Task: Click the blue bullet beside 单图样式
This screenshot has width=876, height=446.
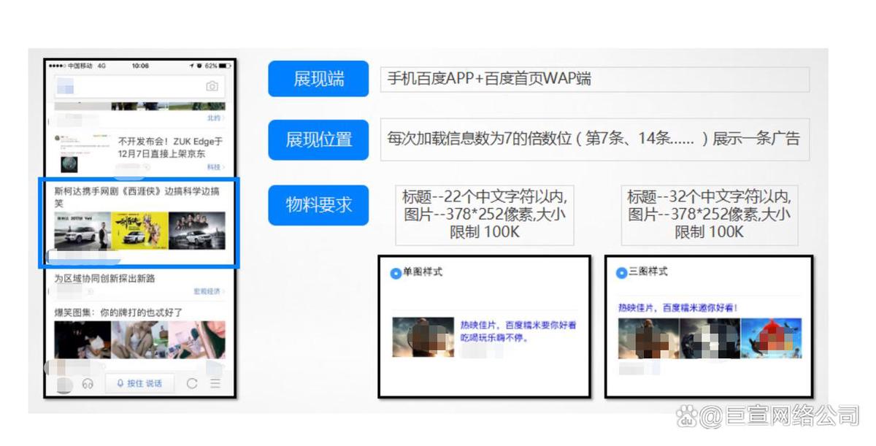Action: click(x=396, y=273)
